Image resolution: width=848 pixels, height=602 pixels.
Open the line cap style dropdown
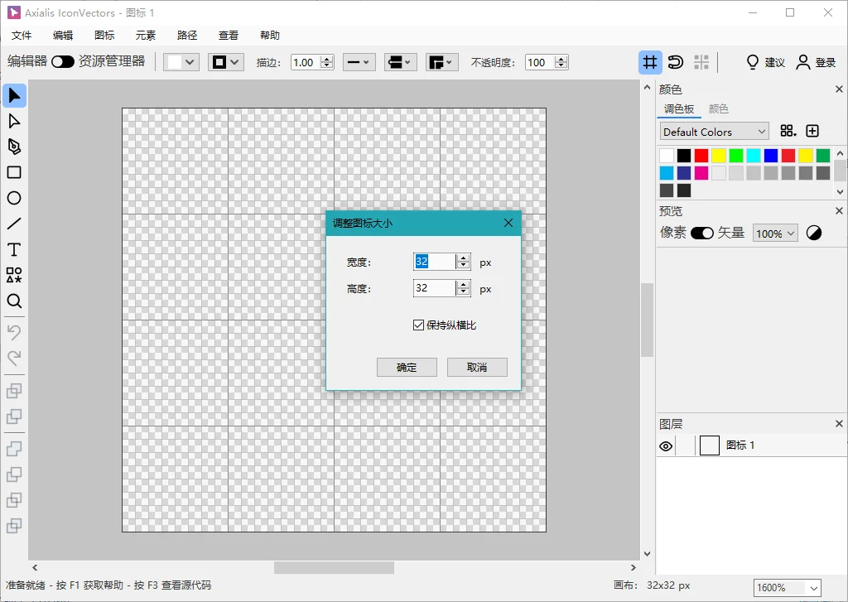[400, 62]
